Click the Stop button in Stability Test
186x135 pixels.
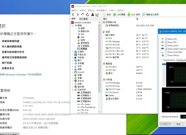pos(178,124)
